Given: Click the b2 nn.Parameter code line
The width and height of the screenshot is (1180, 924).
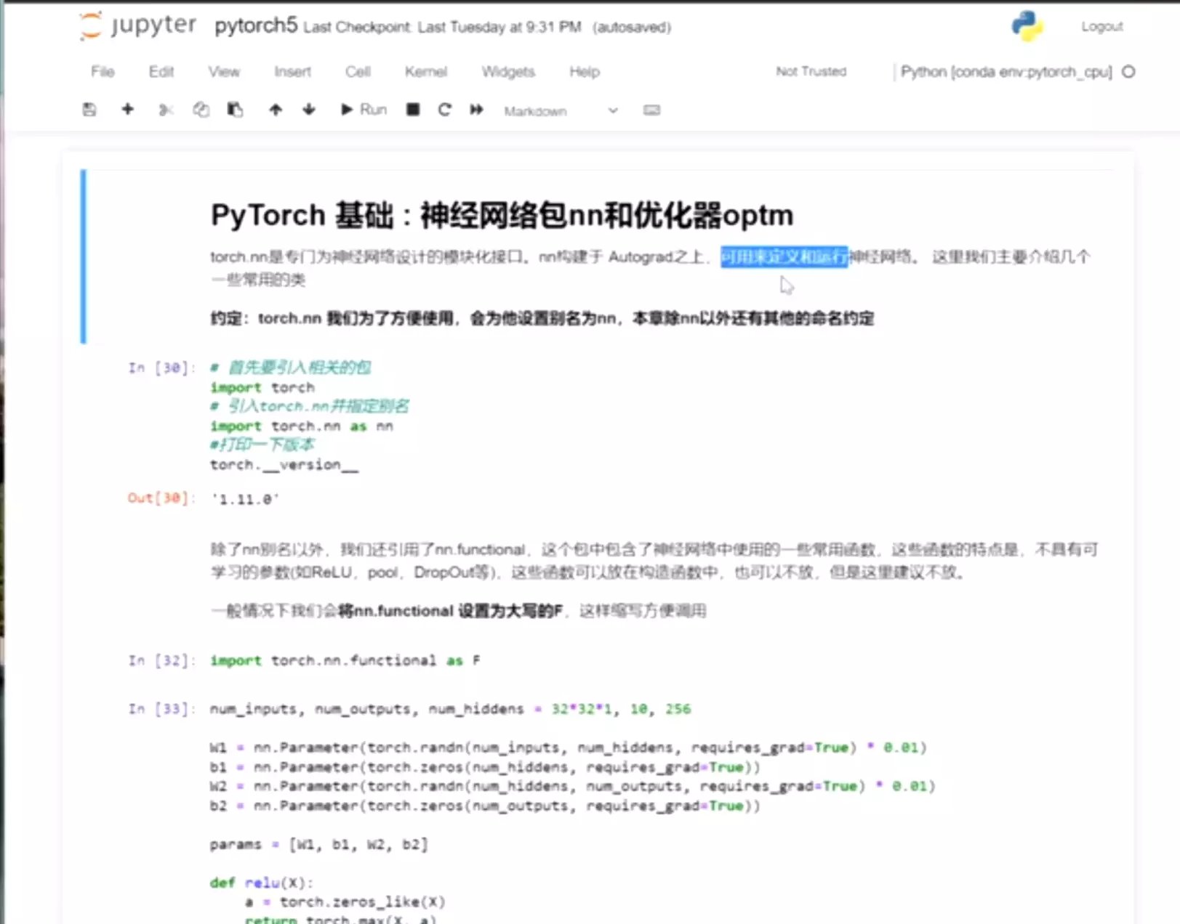Looking at the screenshot, I should (x=485, y=806).
